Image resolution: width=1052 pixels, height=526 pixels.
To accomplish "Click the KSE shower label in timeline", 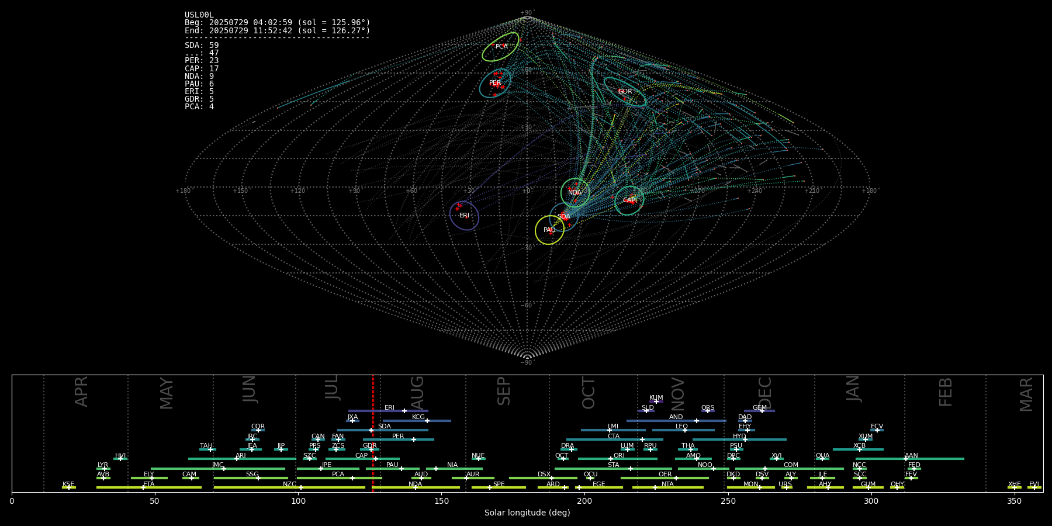I will pos(68,485).
